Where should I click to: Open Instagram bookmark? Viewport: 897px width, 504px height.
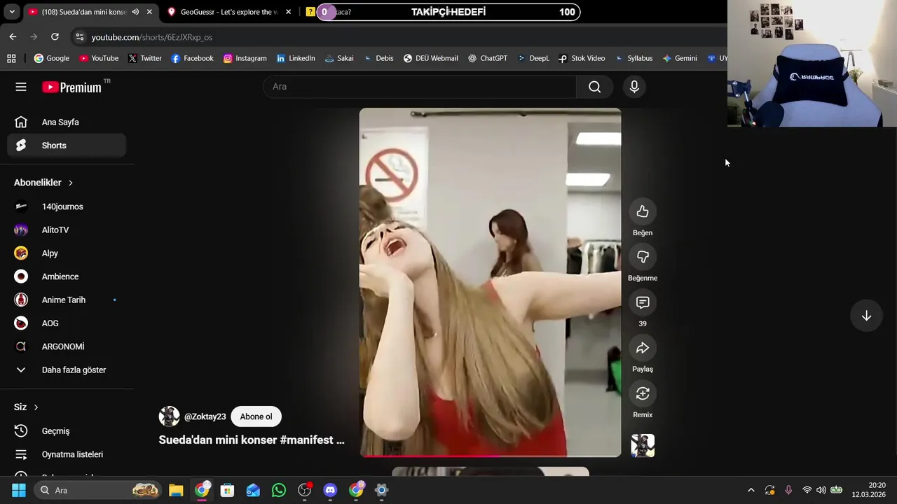pos(245,58)
